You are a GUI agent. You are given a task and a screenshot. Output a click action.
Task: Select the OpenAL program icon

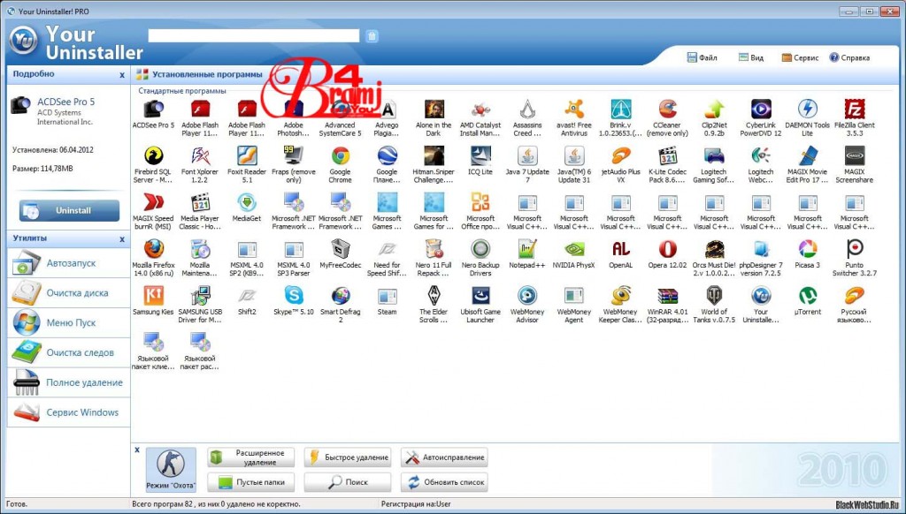620,249
